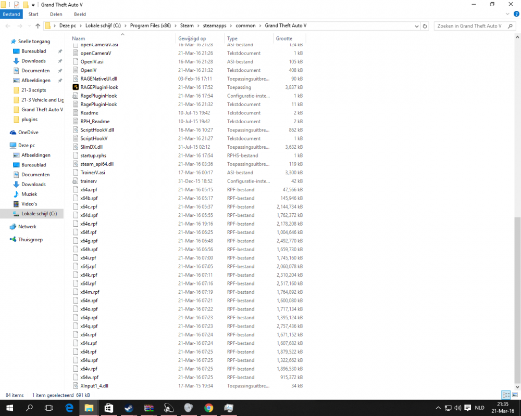Image resolution: width=521 pixels, height=416 pixels.
Task: Switch to details view layout icon
Action: coord(506,395)
